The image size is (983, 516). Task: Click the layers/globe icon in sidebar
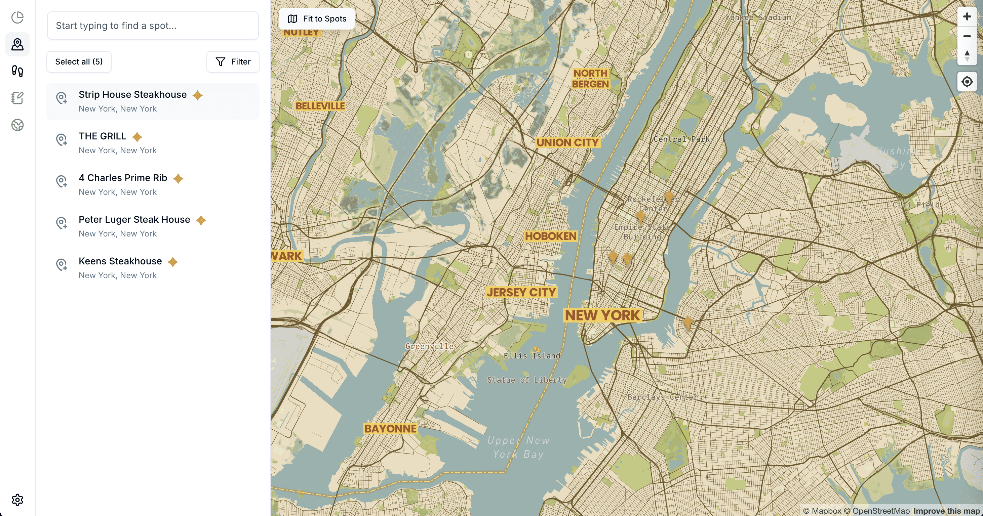pos(17,125)
